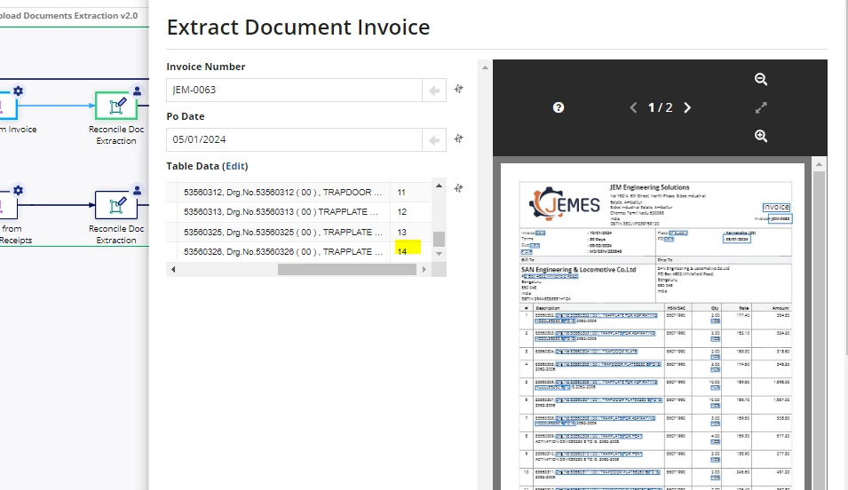Go to next document page
848x490 pixels.
(x=687, y=107)
